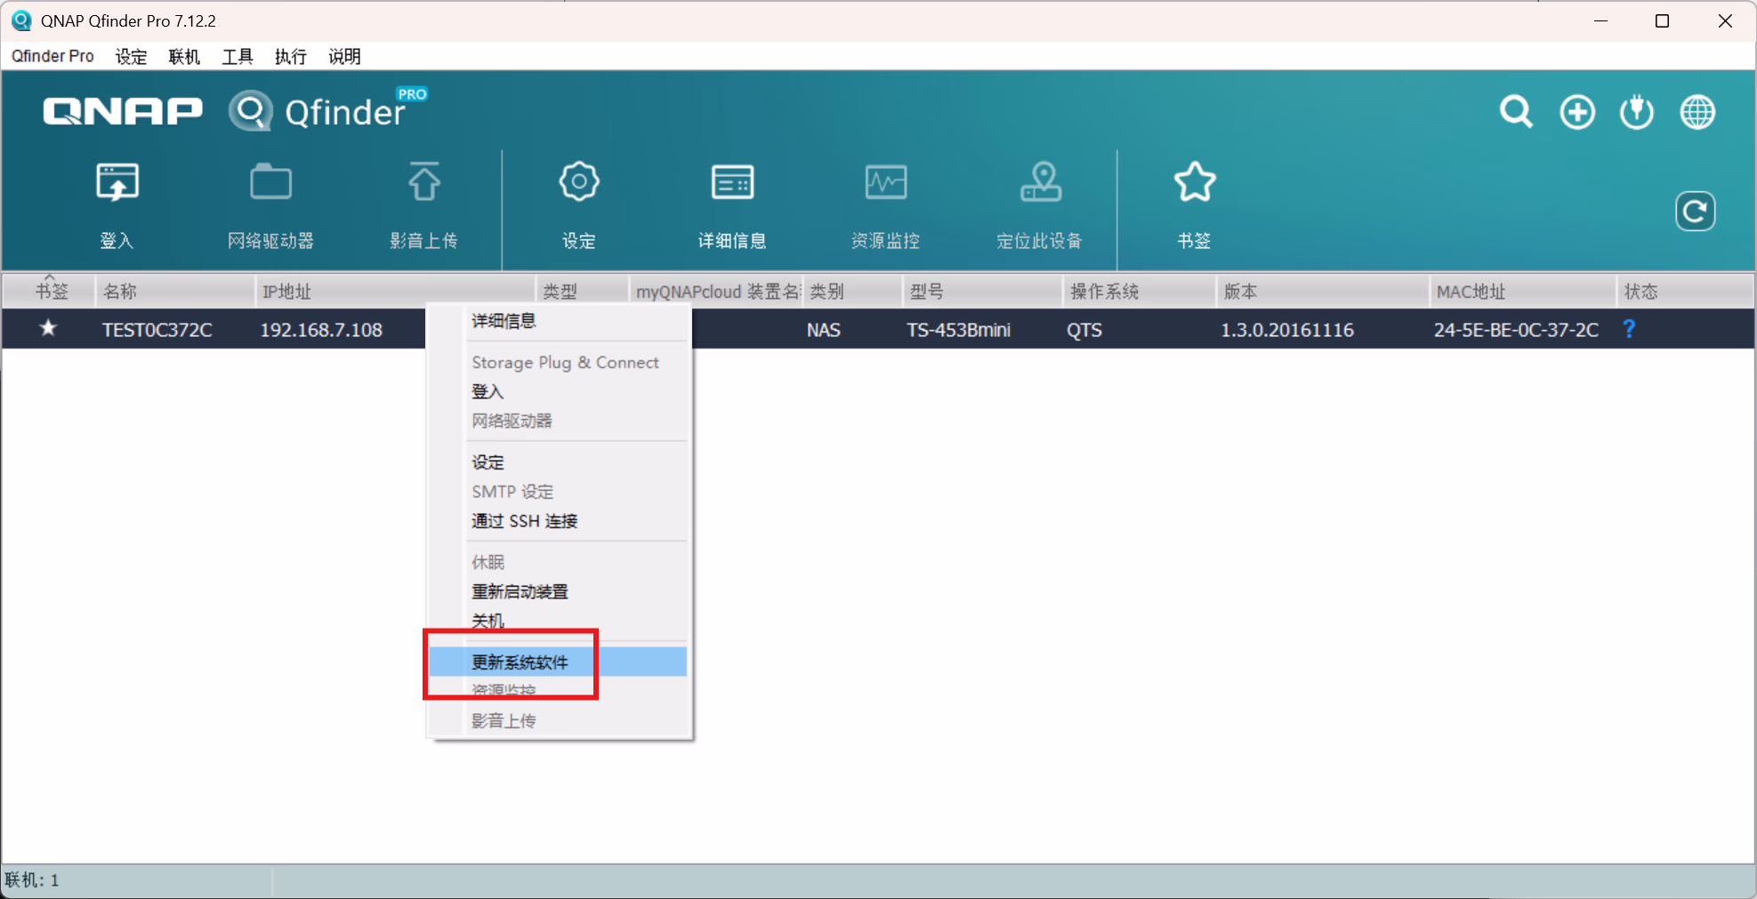Open the globe language icon
The width and height of the screenshot is (1757, 899).
pyautogui.click(x=1697, y=112)
